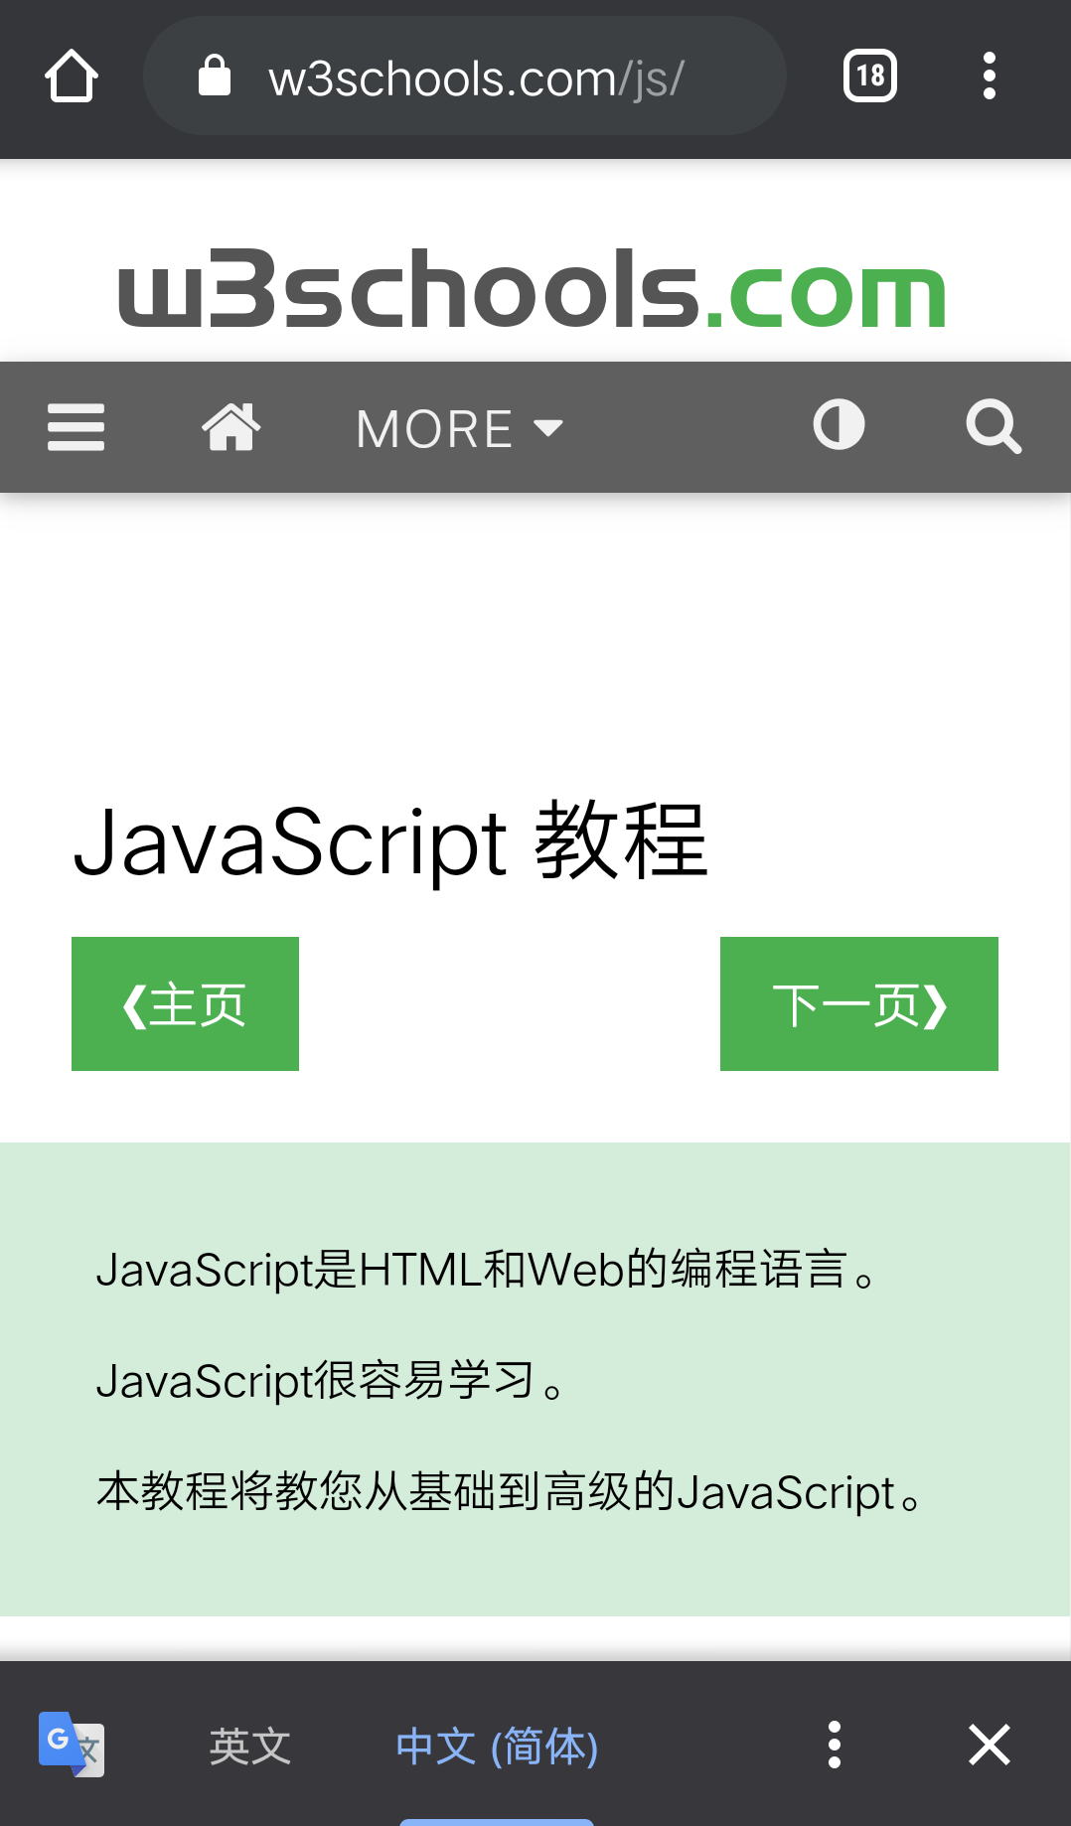1071x1826 pixels.
Task: Go to the W3Schools home icon
Action: [x=230, y=427]
